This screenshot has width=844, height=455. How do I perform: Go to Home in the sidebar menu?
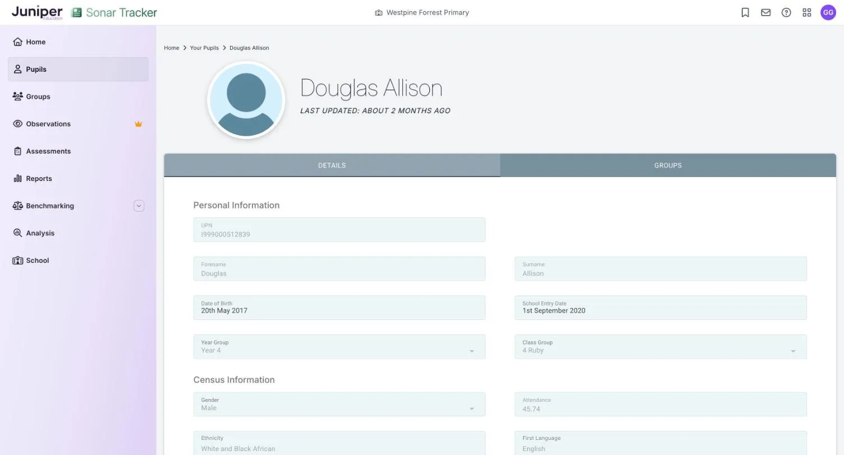(78, 42)
